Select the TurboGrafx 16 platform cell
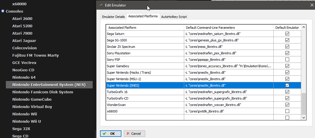The image size is (315, 138). point(145,92)
